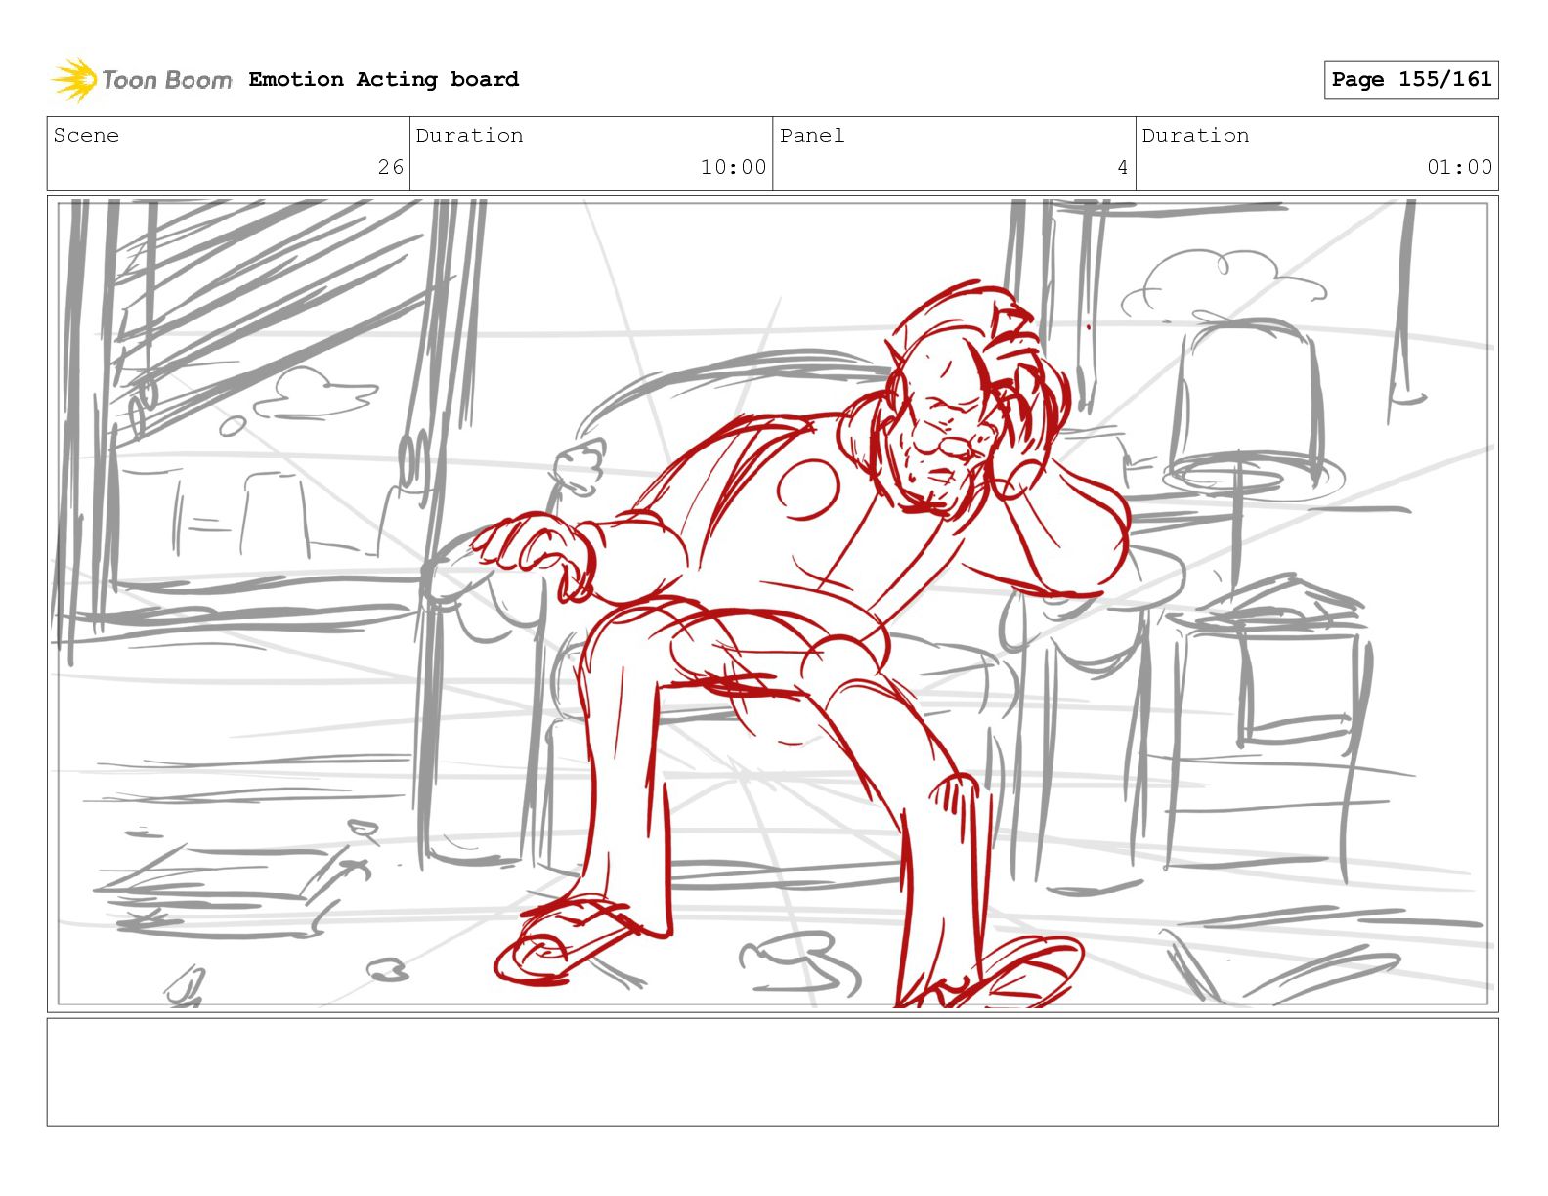The image size is (1548, 1196).
Task: Click scene number '26'
Action: pos(391,167)
